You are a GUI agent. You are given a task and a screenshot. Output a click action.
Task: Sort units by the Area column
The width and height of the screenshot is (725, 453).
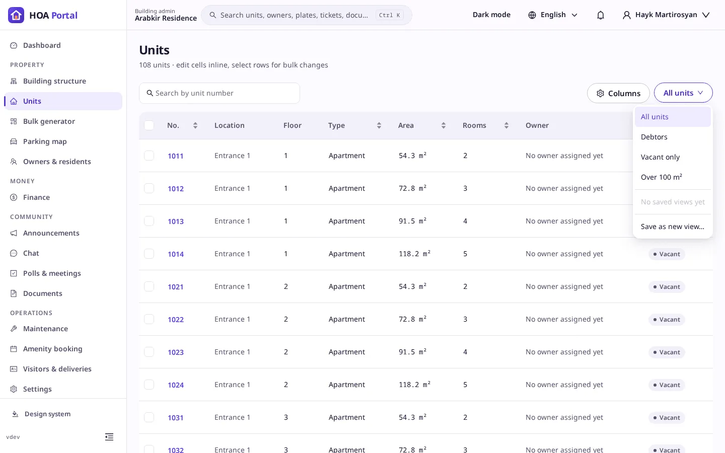(x=444, y=125)
